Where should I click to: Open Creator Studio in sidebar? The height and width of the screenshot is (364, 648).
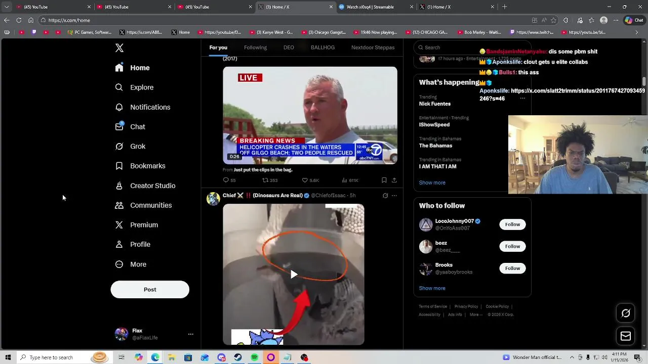[145, 186]
